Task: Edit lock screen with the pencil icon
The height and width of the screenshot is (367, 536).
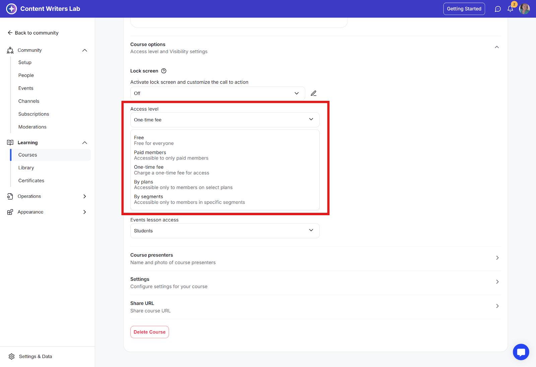Action: 314,94
